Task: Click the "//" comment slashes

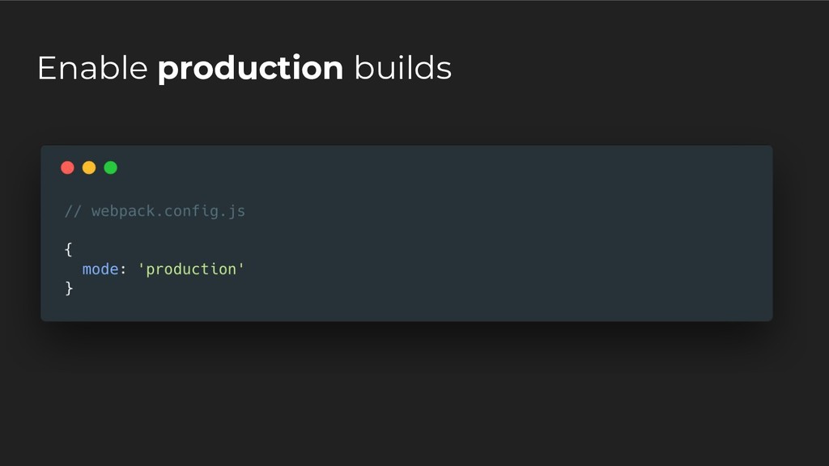Action: coord(73,211)
